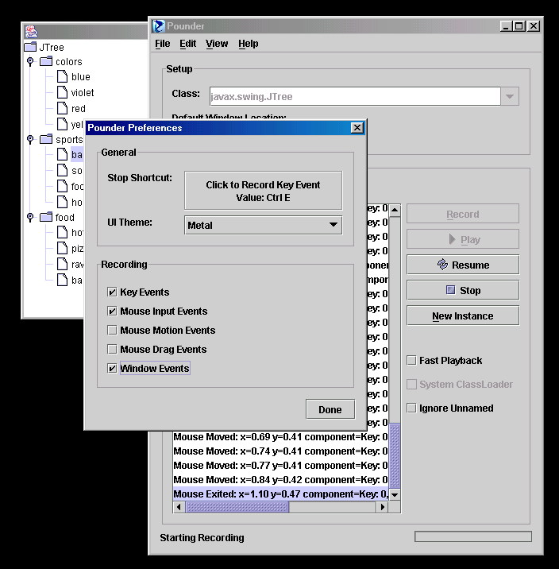Screen dimensions: 559x569
Task: Toggle the Mouse Input Events checkbox
Action: tap(112, 311)
